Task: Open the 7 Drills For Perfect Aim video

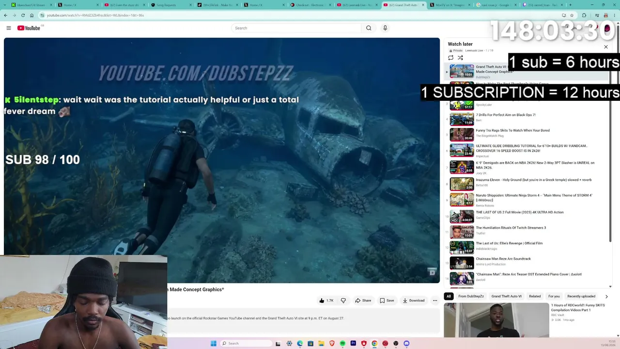Action: tap(506, 115)
